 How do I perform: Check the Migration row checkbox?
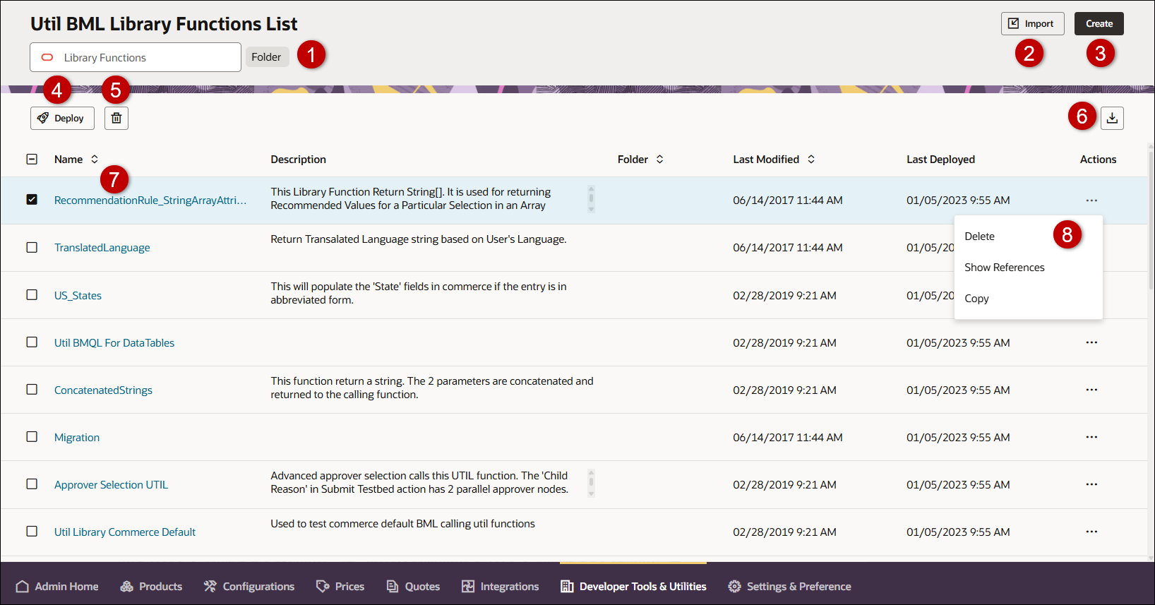[x=32, y=436]
